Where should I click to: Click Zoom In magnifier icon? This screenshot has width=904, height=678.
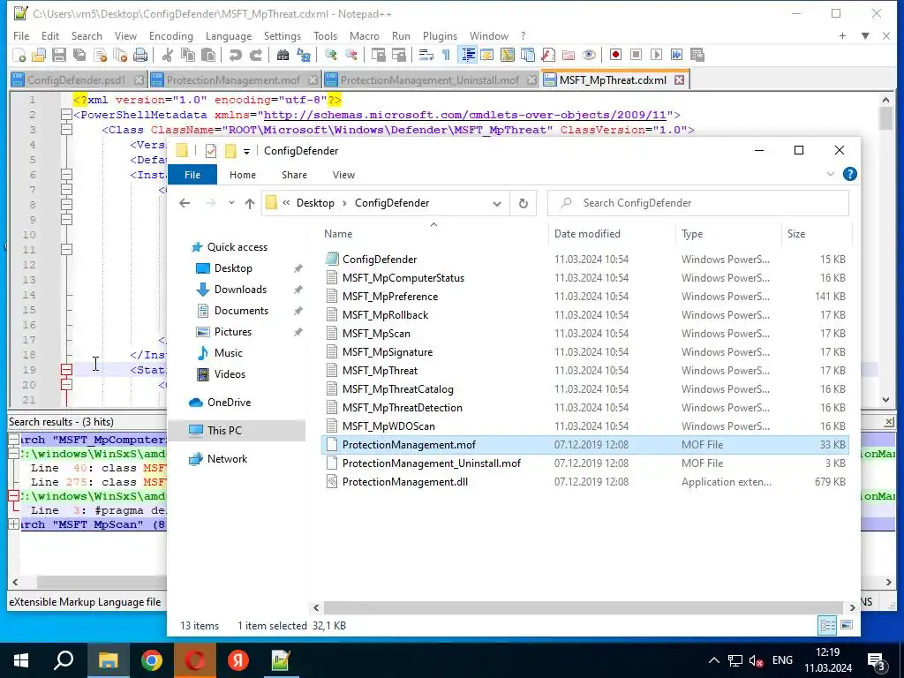point(330,55)
